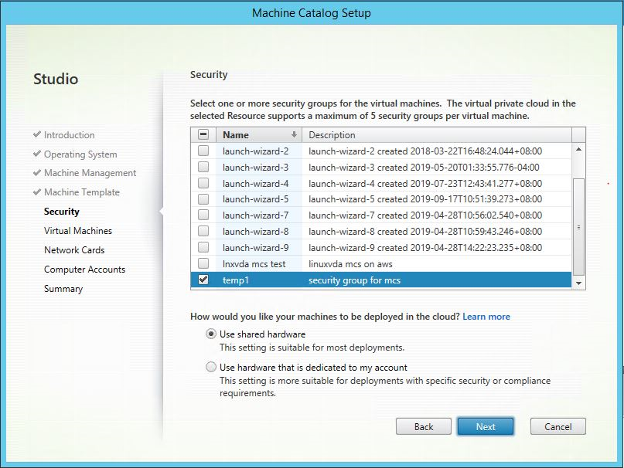Go to the Operating System wizard step
Image resolution: width=624 pixels, height=468 pixels.
point(80,154)
